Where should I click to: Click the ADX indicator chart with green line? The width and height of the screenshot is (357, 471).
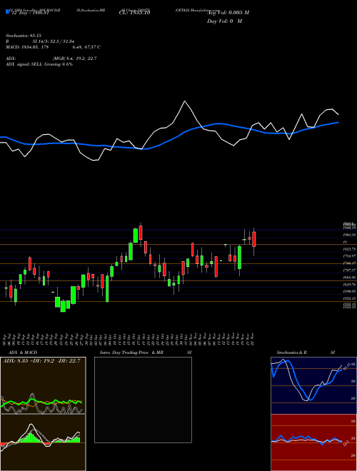tap(43, 385)
